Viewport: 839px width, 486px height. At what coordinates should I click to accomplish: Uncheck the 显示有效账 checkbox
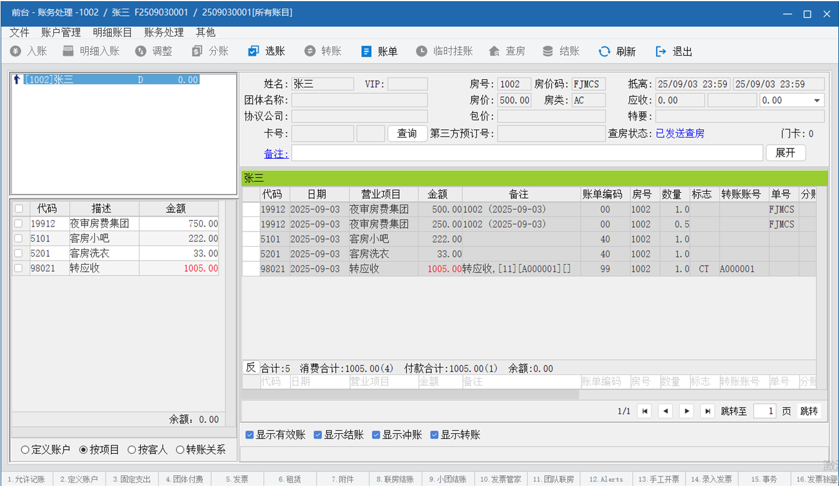(249, 435)
